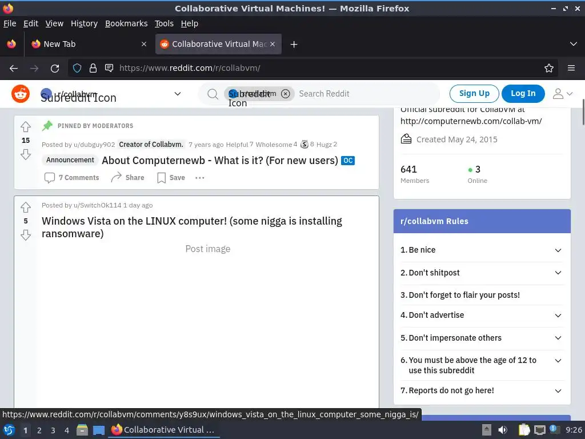This screenshot has height=439, width=585.
Task: Expand the Don't impersonate others rule
Action: coord(558,338)
